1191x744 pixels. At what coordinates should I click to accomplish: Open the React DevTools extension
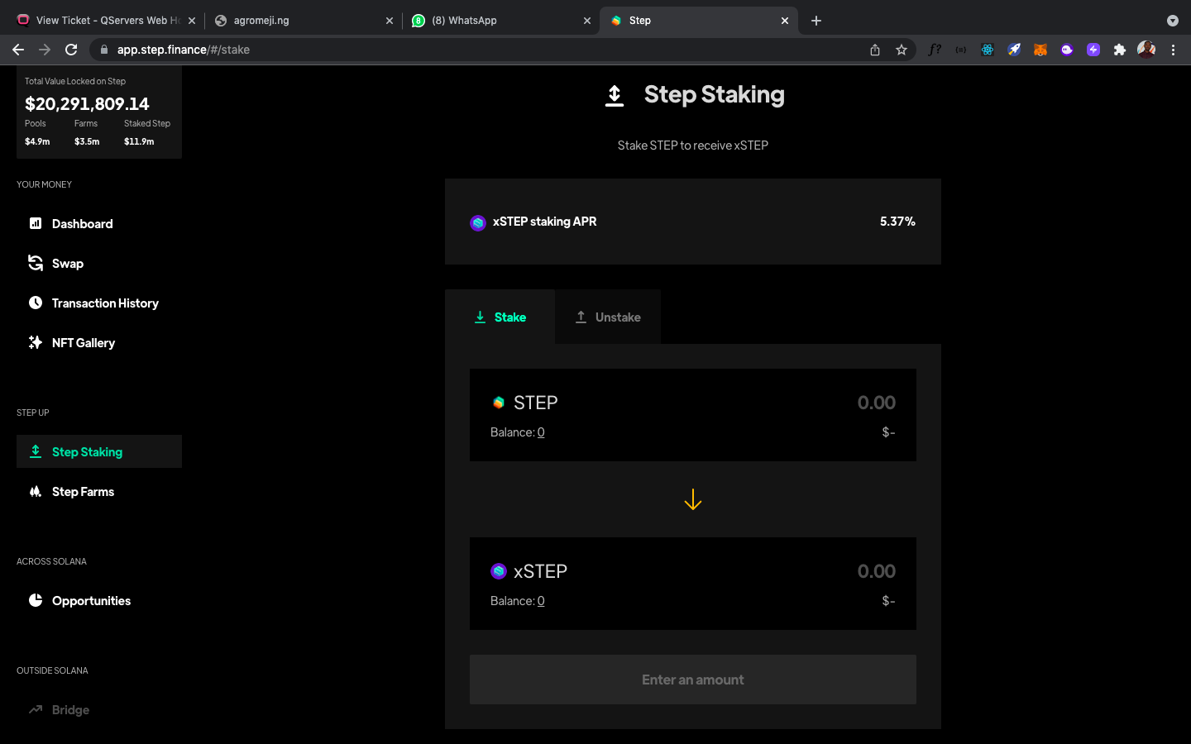(988, 50)
